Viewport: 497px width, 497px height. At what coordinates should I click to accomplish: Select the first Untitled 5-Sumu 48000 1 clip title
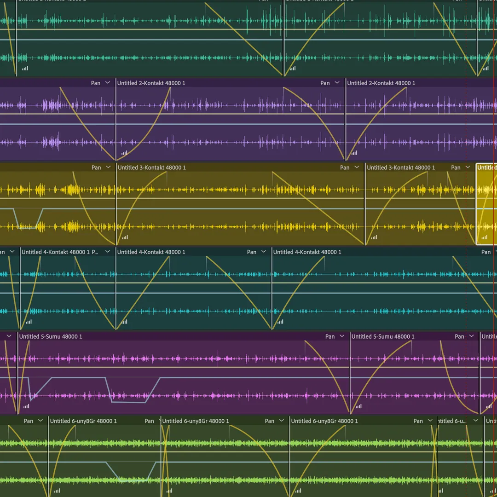coord(51,336)
